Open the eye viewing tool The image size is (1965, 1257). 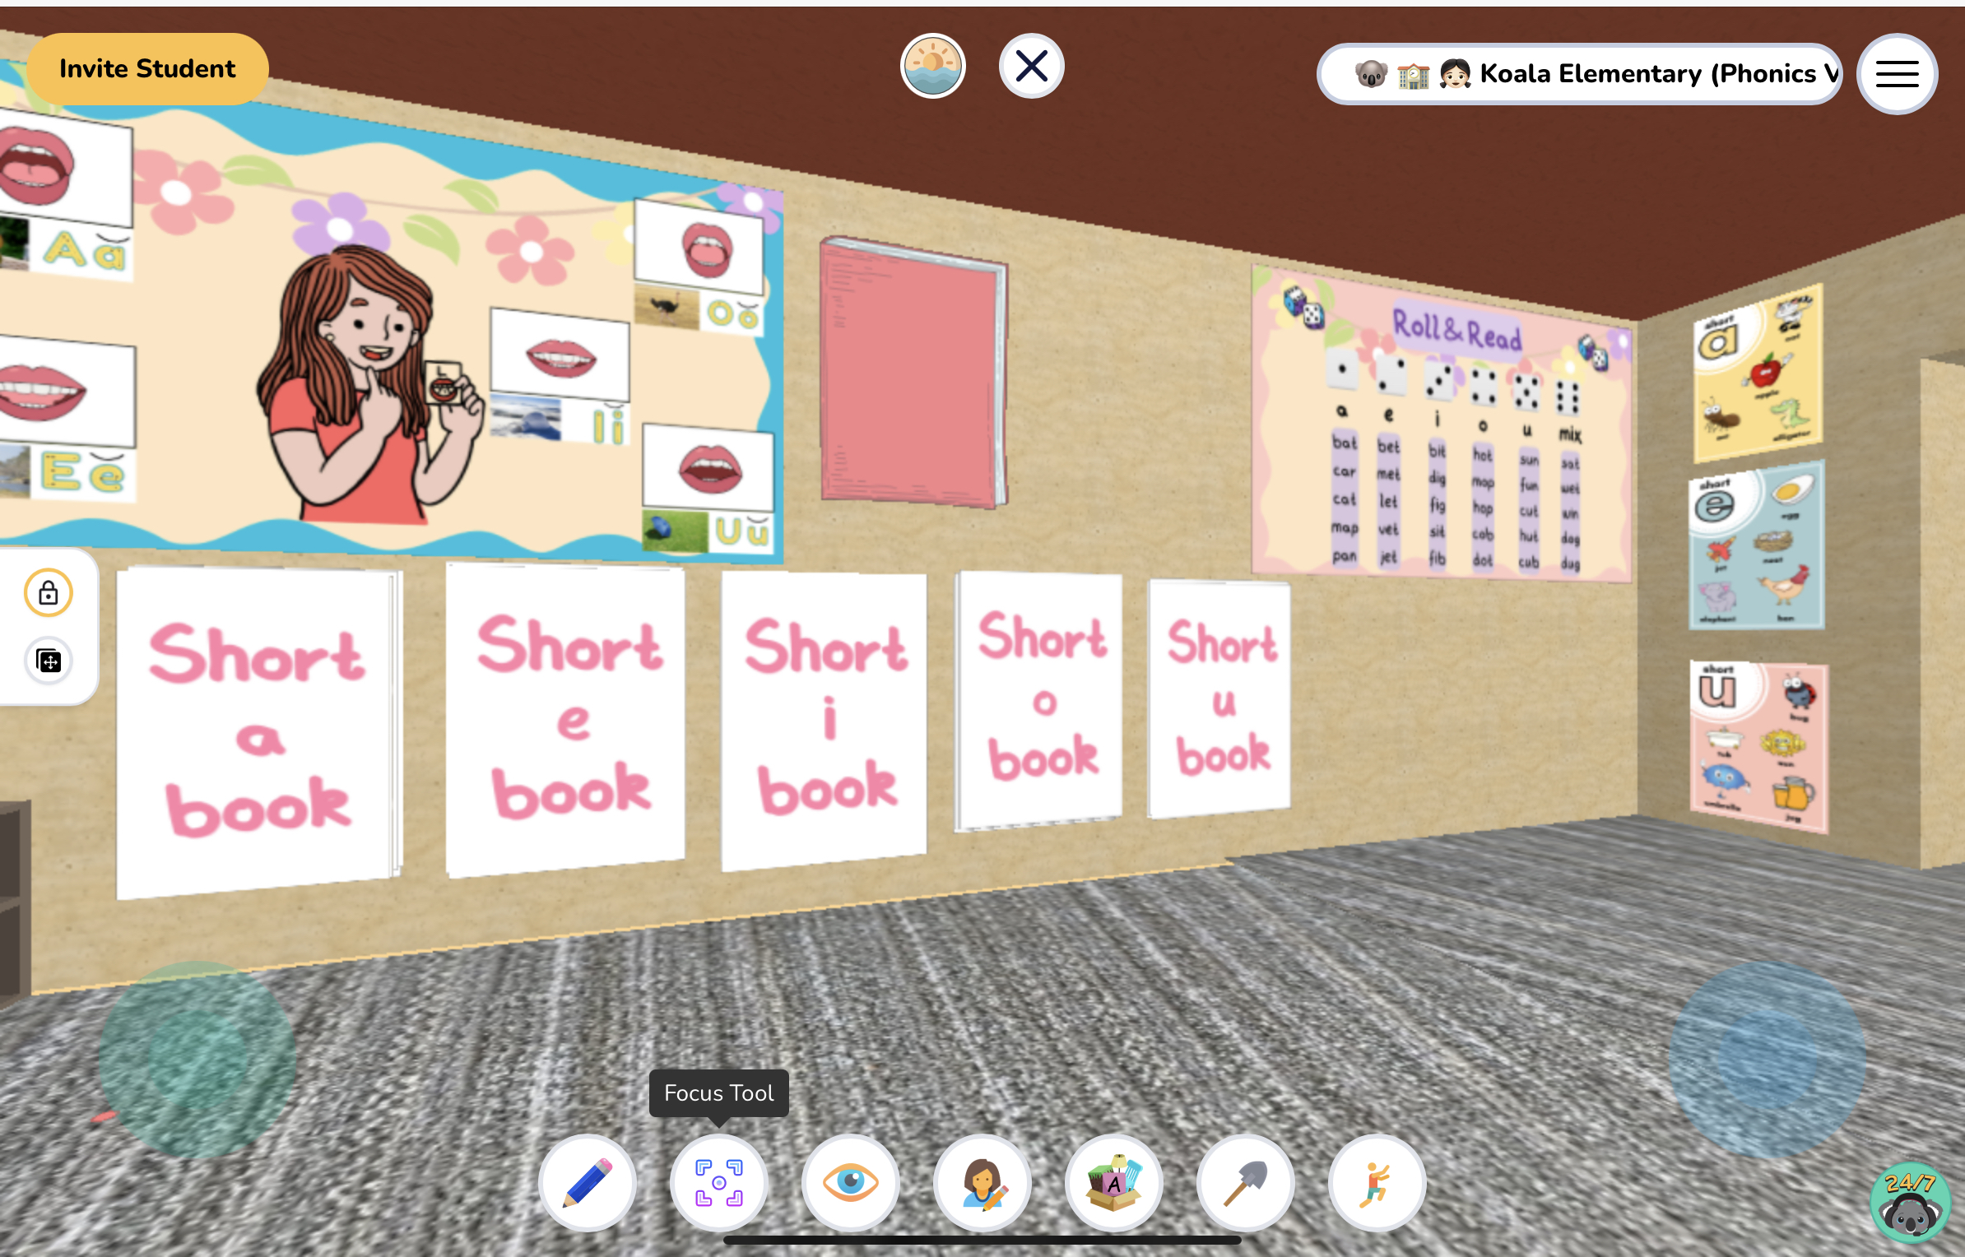(851, 1182)
